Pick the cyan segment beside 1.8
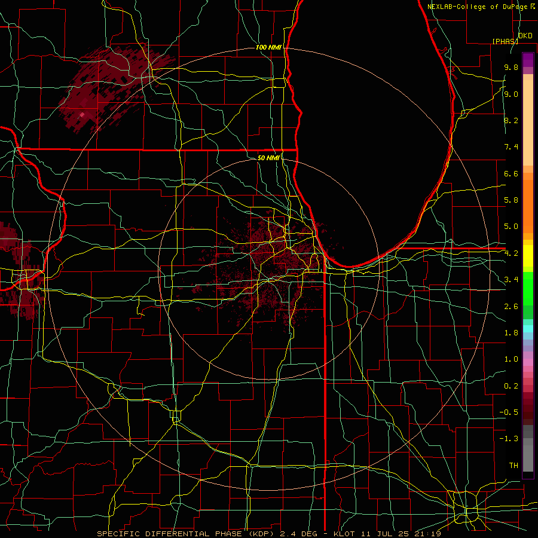The height and width of the screenshot is (538, 538). 528,329
